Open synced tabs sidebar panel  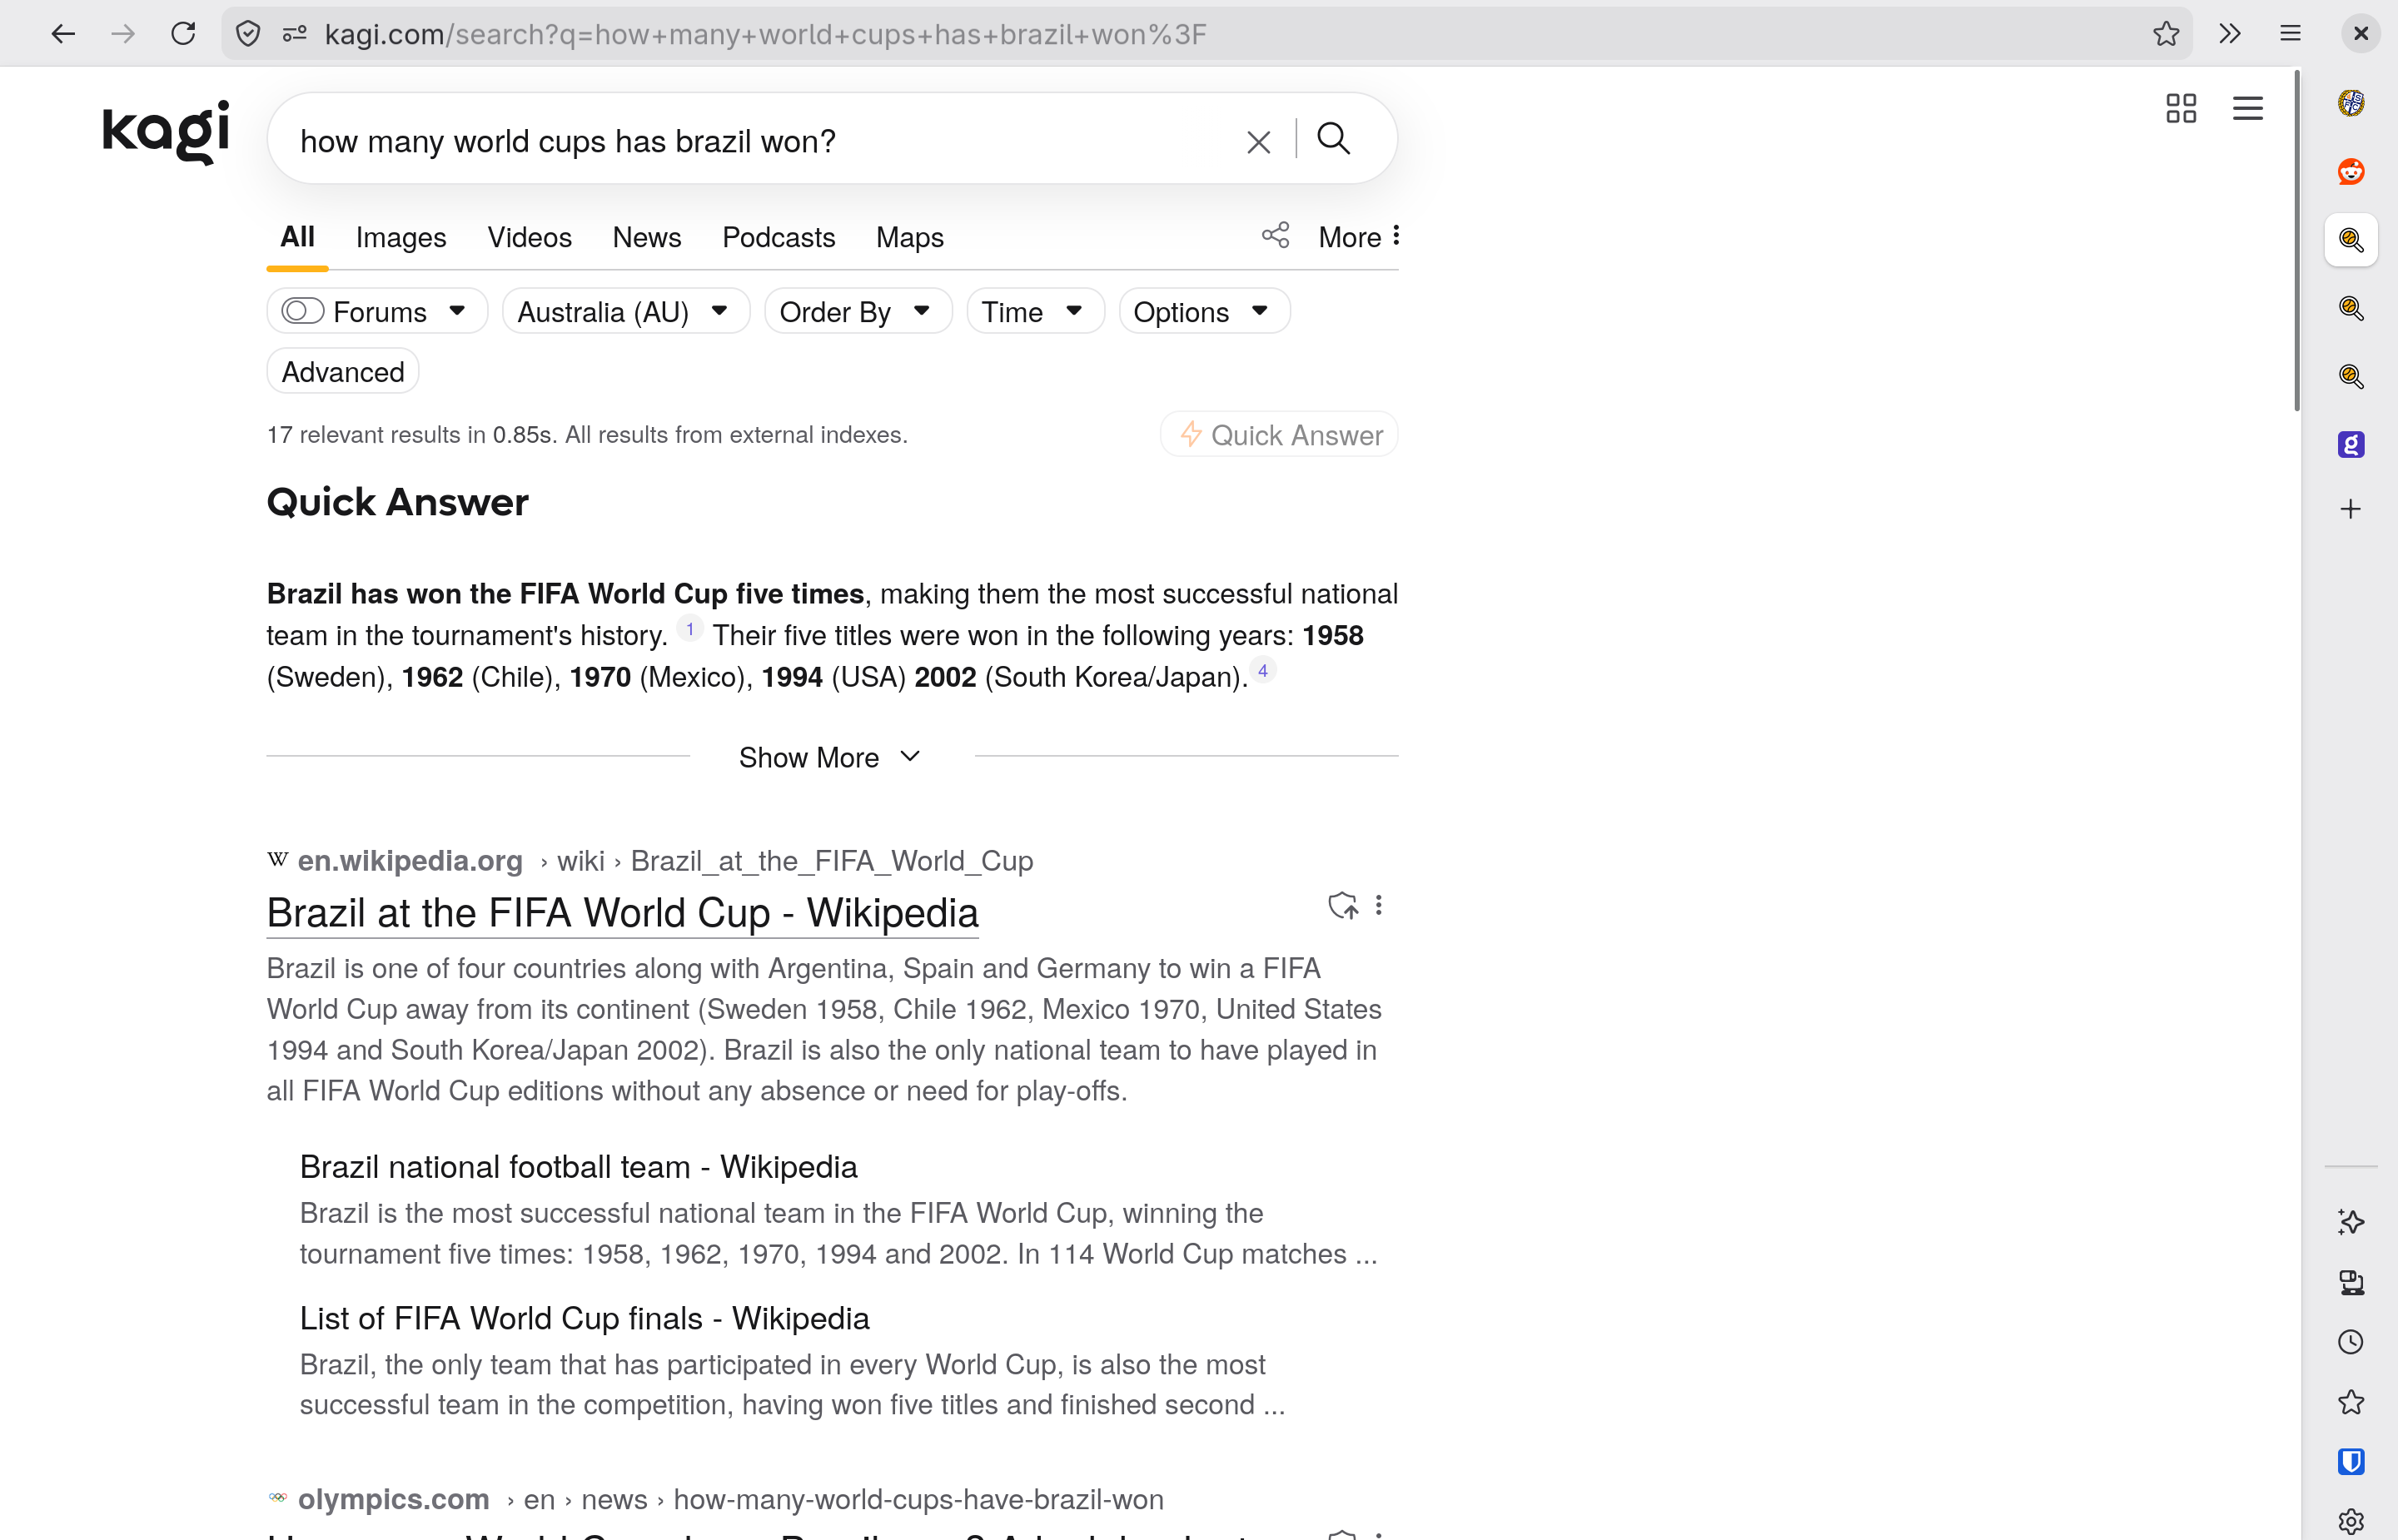point(2351,1282)
